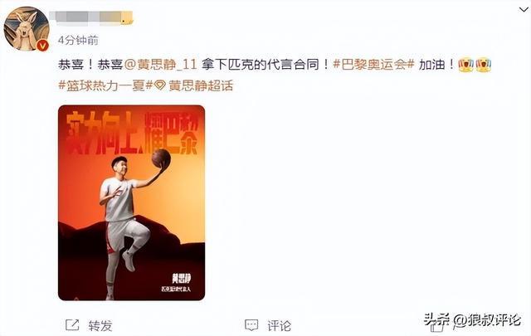Click the 4分钟前 timestamp

[x=78, y=41]
